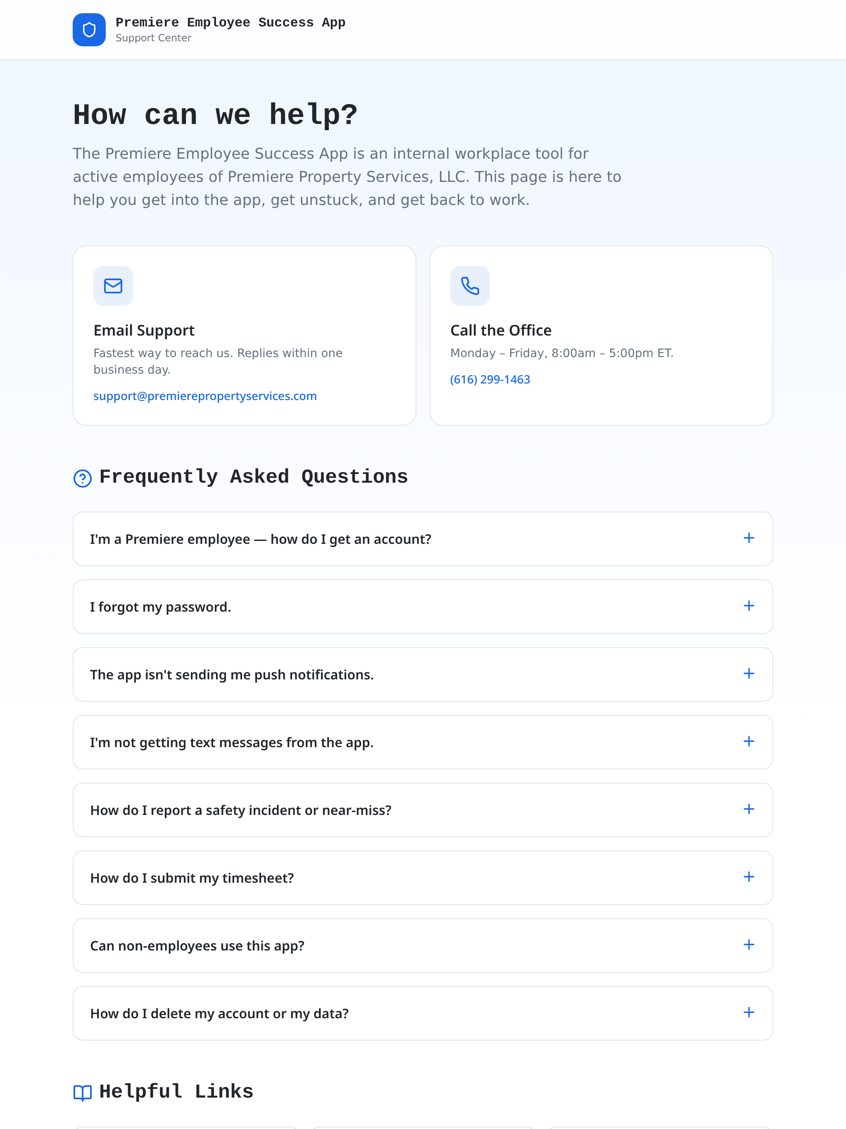The image size is (846, 1129).
Task: Click plus icon for the account question
Action: pyautogui.click(x=749, y=538)
